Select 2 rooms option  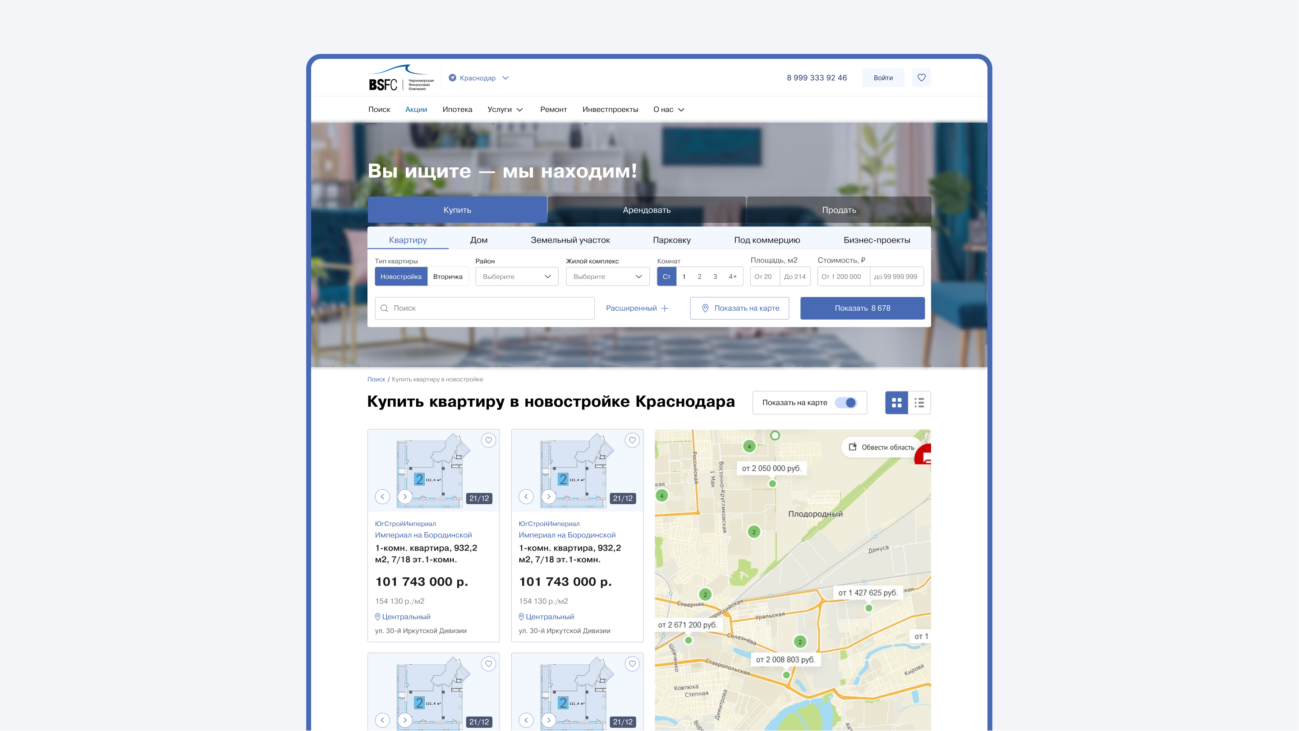(699, 276)
